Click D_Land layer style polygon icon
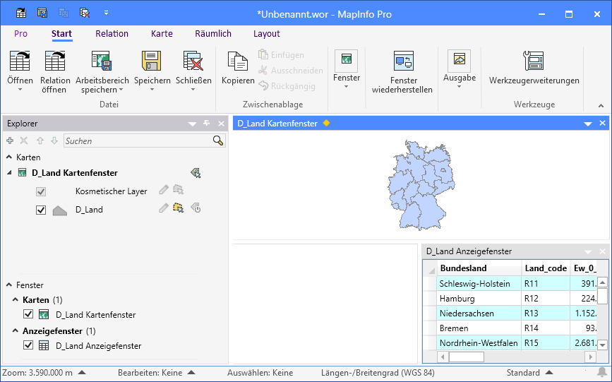The width and height of the screenshot is (612, 382). click(x=60, y=210)
